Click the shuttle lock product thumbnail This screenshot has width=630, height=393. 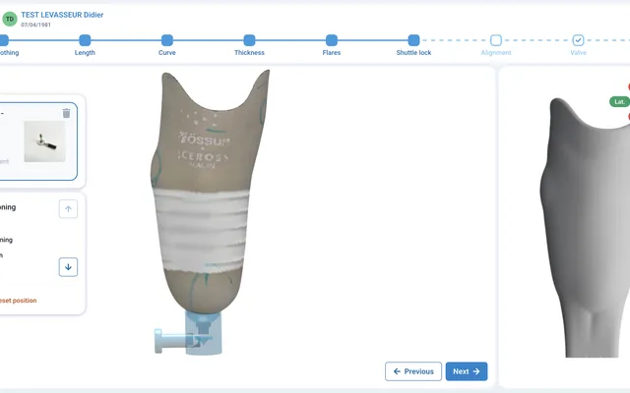[x=44, y=141]
